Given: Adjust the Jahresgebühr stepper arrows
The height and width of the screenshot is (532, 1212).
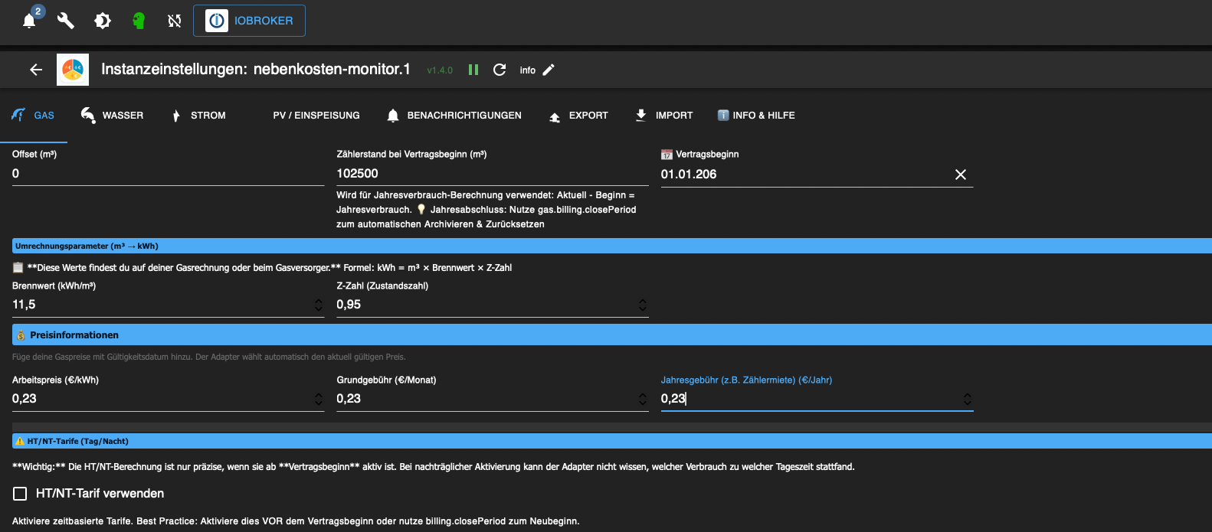Looking at the screenshot, I should (x=967, y=399).
